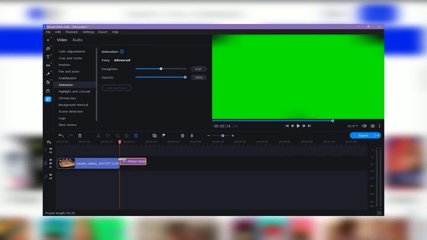Screen dimensions: 427x240
Task: Select the purple title clip on timeline
Action: (x=133, y=161)
